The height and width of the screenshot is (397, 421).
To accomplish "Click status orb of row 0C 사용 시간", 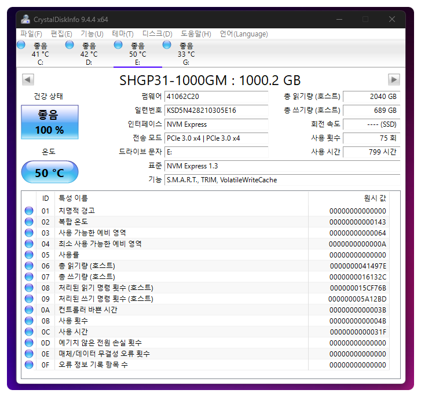I will tap(29, 332).
